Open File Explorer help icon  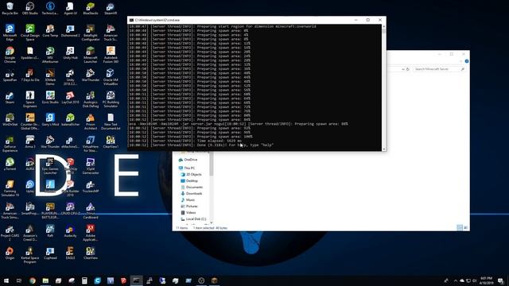467,61
